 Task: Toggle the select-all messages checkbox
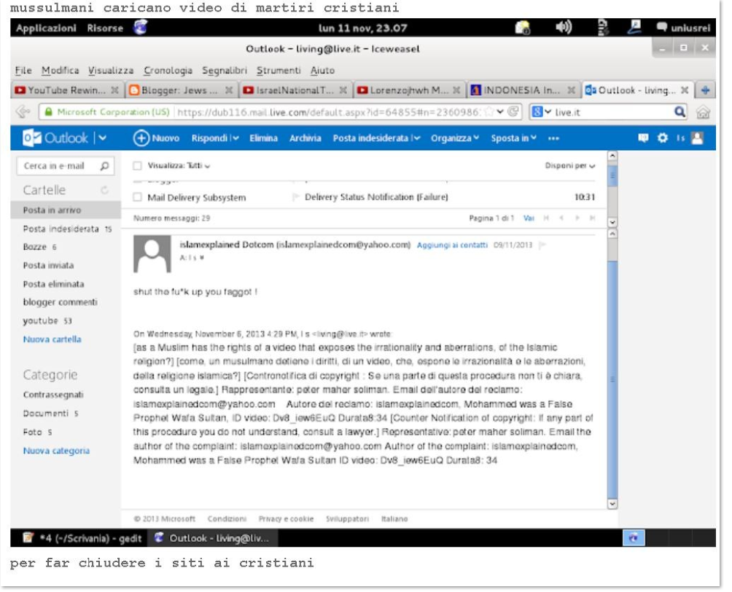[138, 166]
